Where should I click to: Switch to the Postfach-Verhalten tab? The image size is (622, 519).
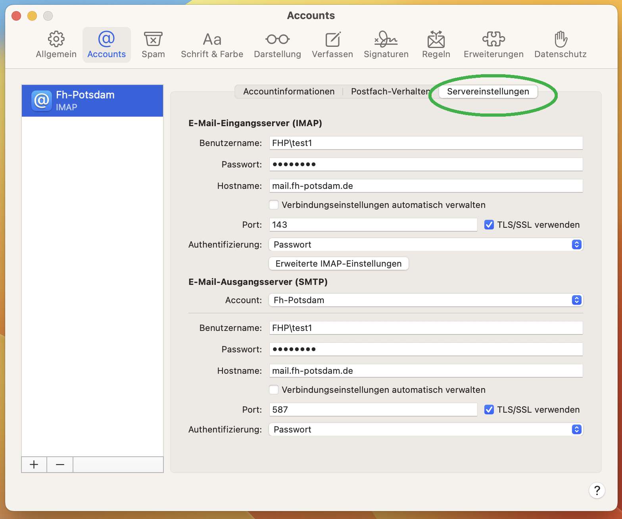[x=390, y=91]
